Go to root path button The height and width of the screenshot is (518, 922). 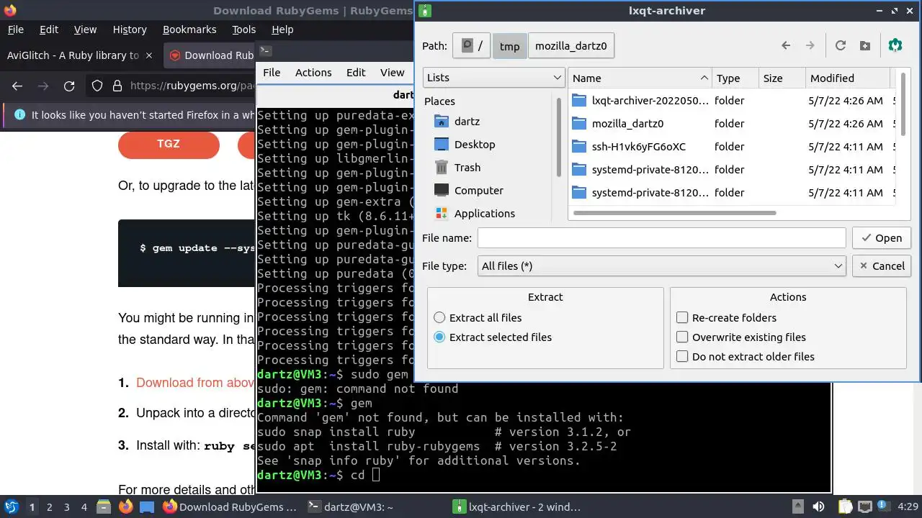click(471, 46)
